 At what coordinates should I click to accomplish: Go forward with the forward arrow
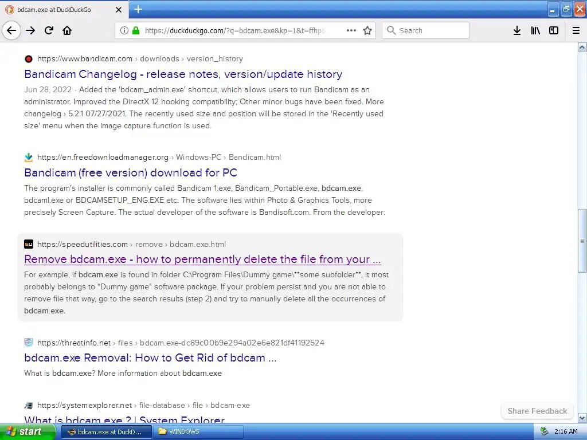click(x=30, y=30)
